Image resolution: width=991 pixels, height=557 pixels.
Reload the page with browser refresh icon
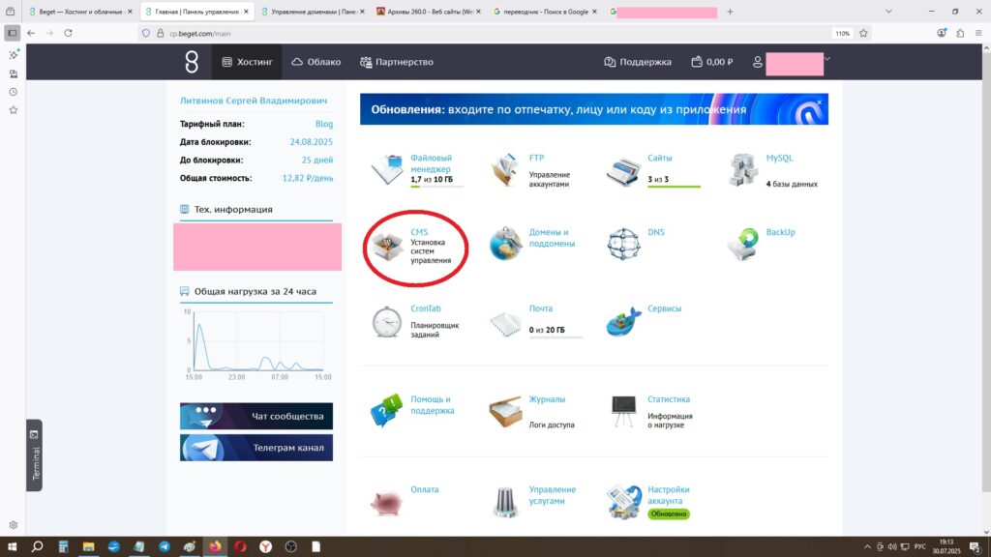point(69,33)
